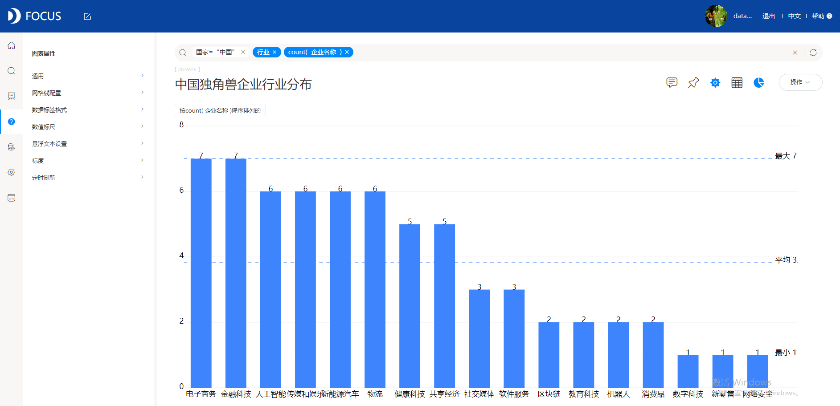Screen dimensions: 840x406
Task: Open chart properties gear icon
Action: [715, 82]
